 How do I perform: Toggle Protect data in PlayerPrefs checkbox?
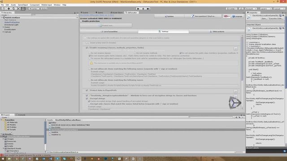87,90
